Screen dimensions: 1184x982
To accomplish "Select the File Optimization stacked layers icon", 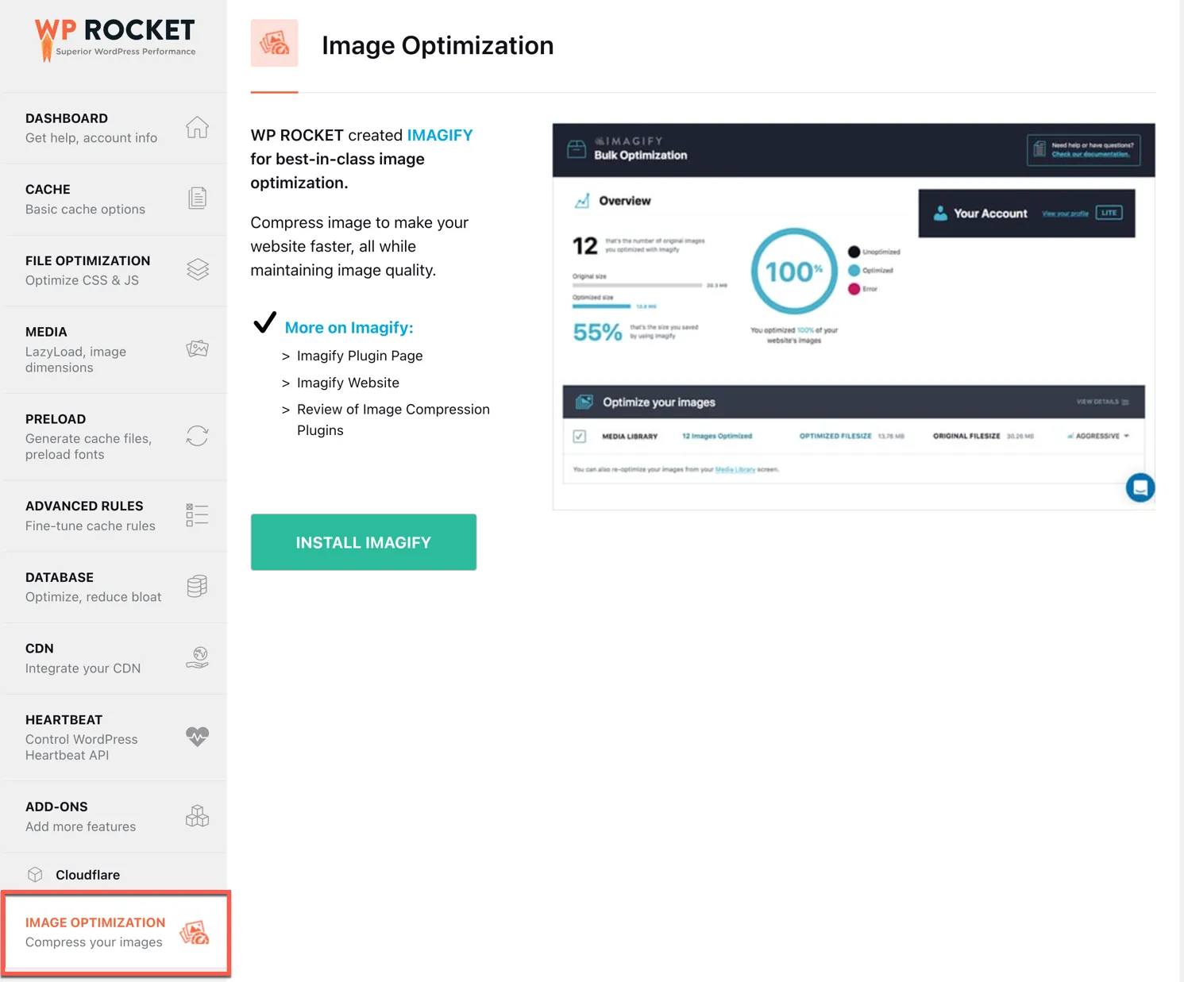I will [197, 269].
